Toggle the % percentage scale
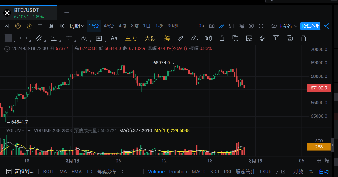Image resolution: width=338 pixels, height=177 pixels. 311,172
